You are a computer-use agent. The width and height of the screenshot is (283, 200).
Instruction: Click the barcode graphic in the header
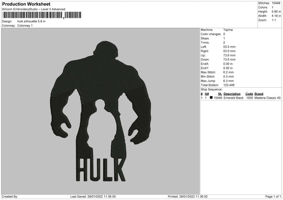[42, 15]
